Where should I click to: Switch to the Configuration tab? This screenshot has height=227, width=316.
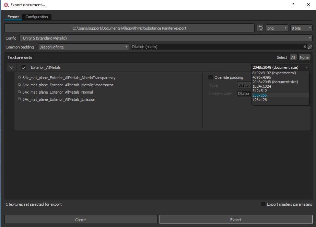click(x=37, y=17)
